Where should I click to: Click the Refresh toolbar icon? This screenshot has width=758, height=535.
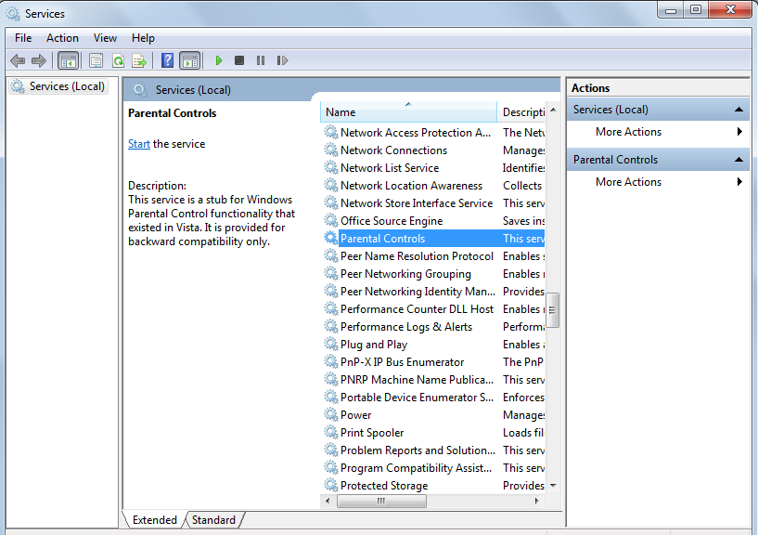coord(118,60)
